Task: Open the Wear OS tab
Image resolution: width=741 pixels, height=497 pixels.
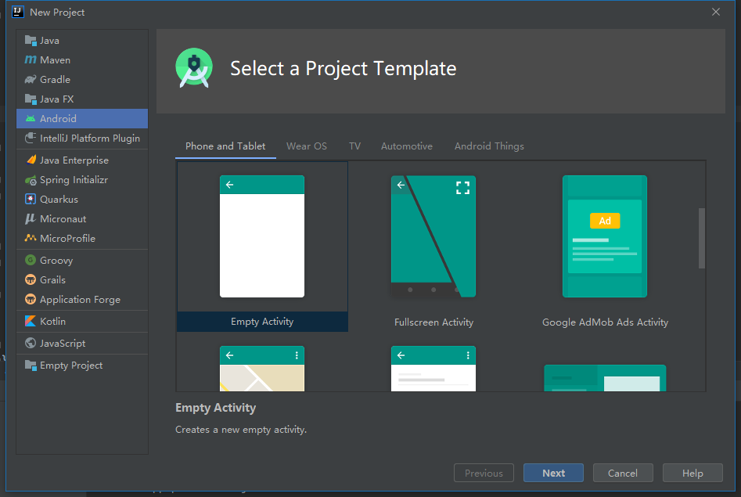Action: [x=307, y=146]
